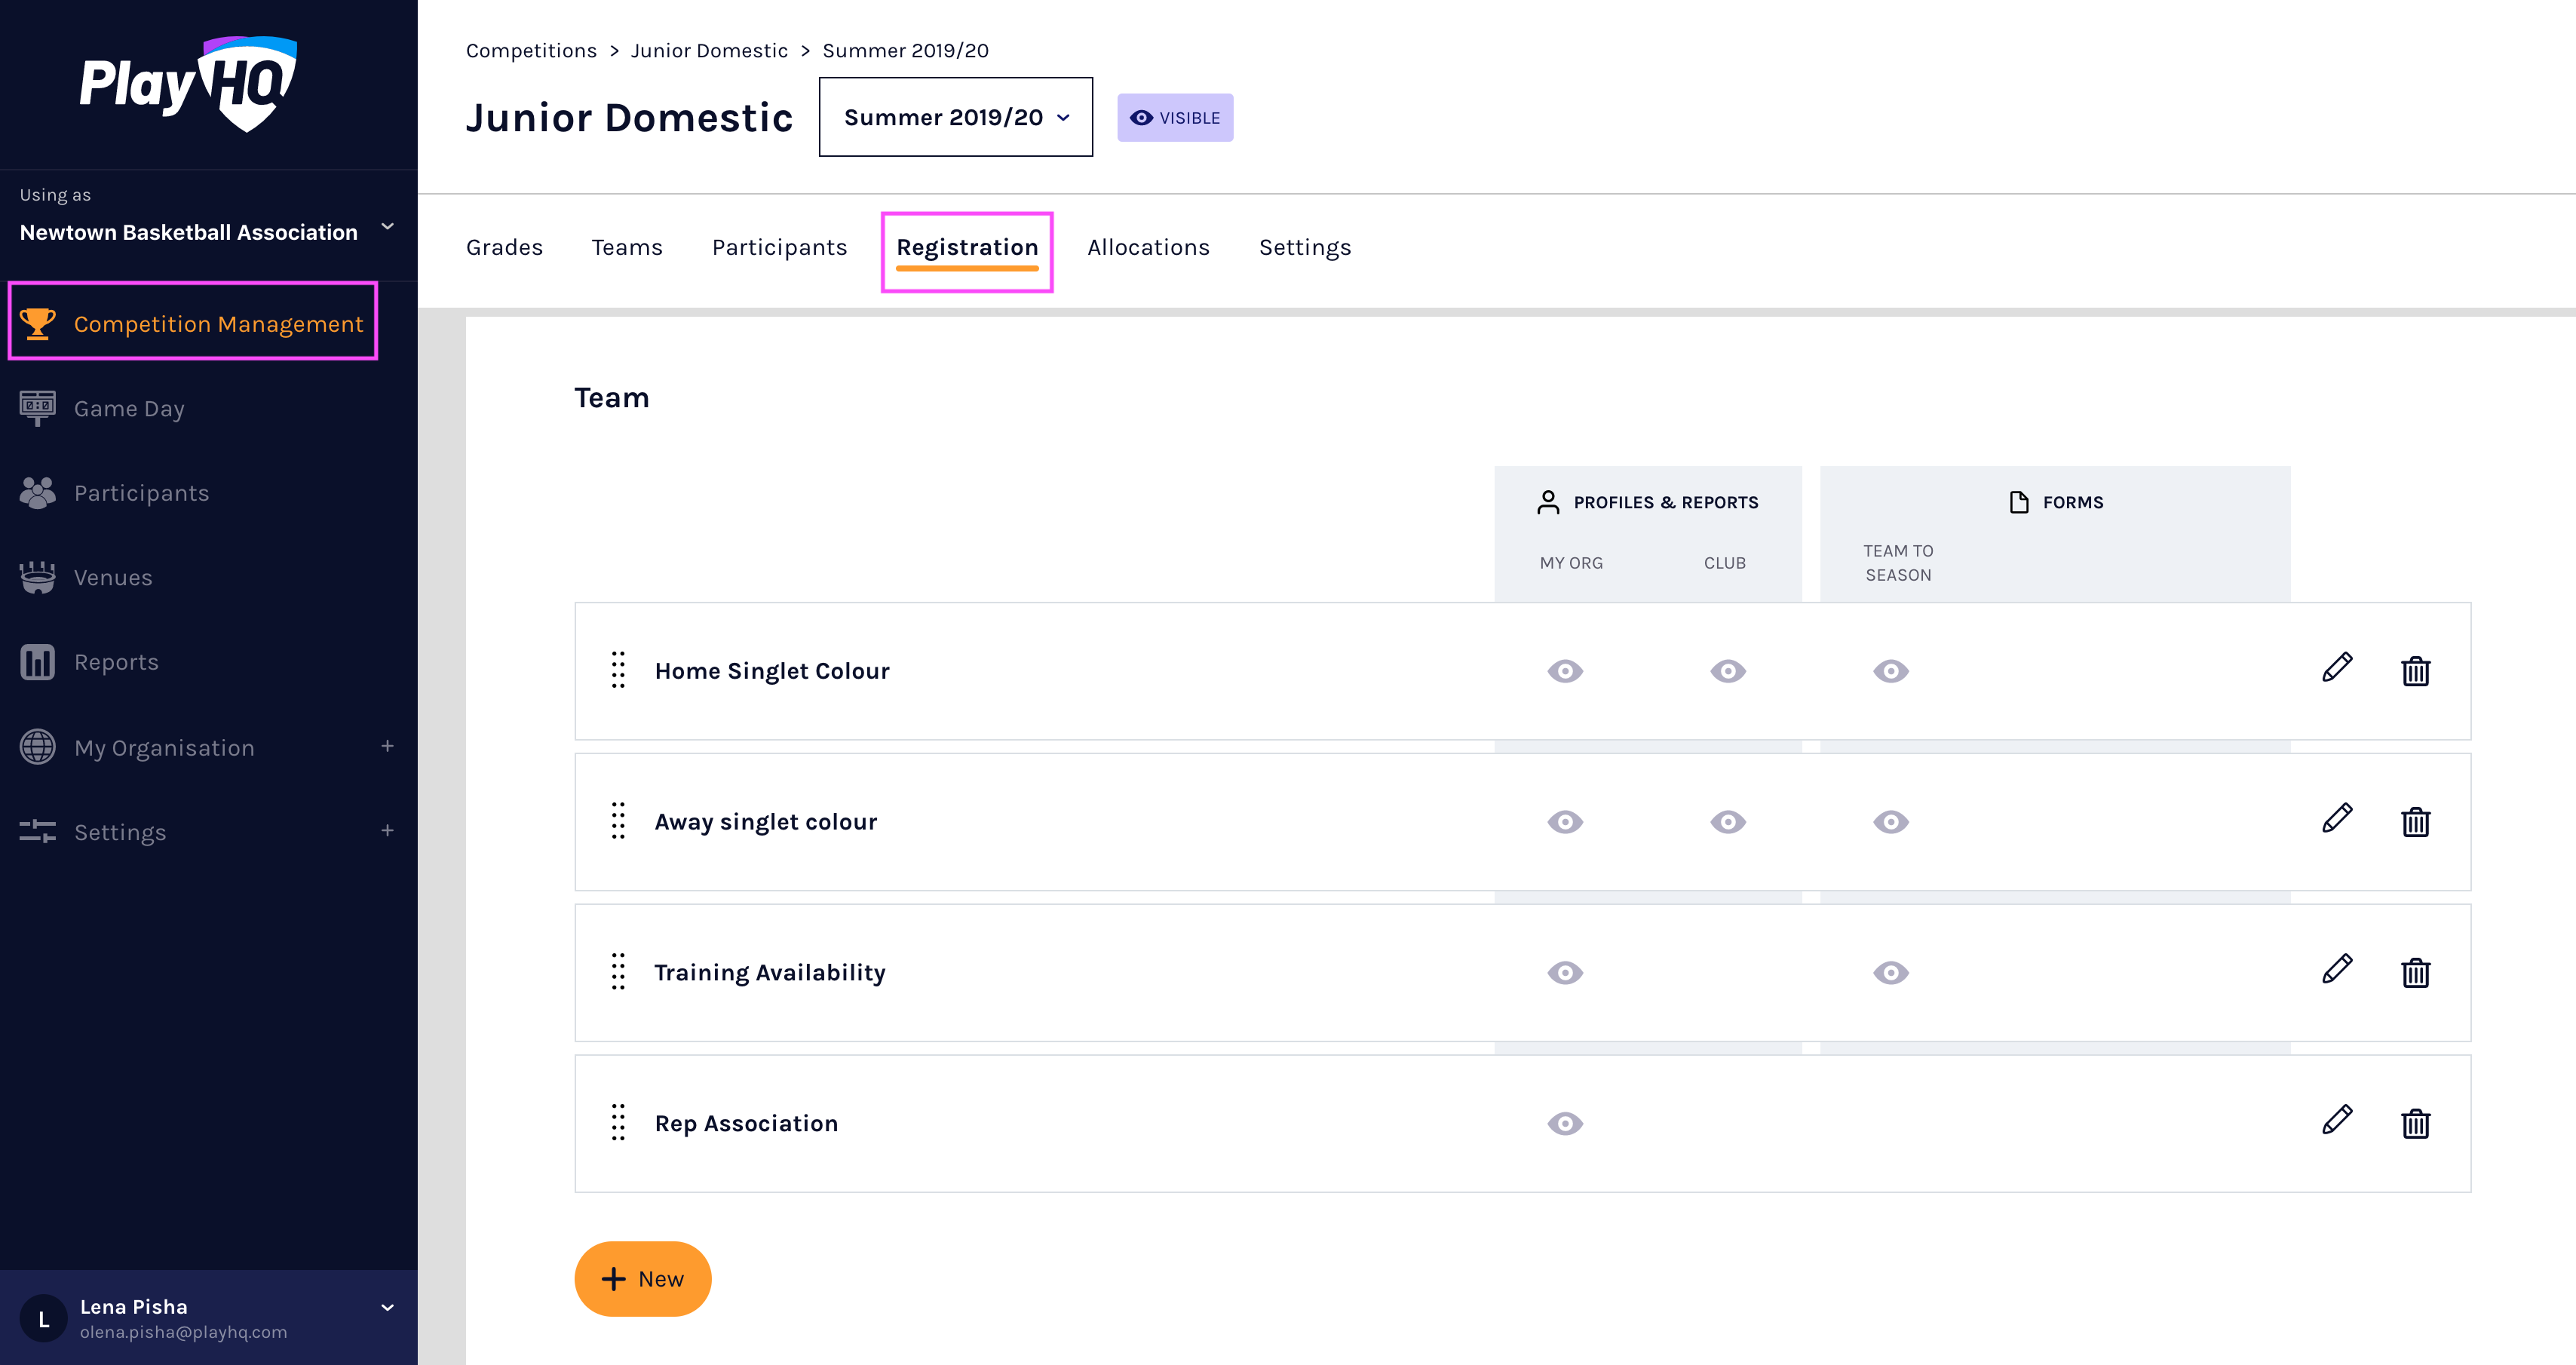Switch to the Grades tab
The height and width of the screenshot is (1365, 2576).
(x=504, y=247)
